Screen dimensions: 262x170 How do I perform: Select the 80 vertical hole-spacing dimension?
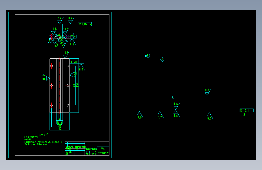click(x=74, y=86)
